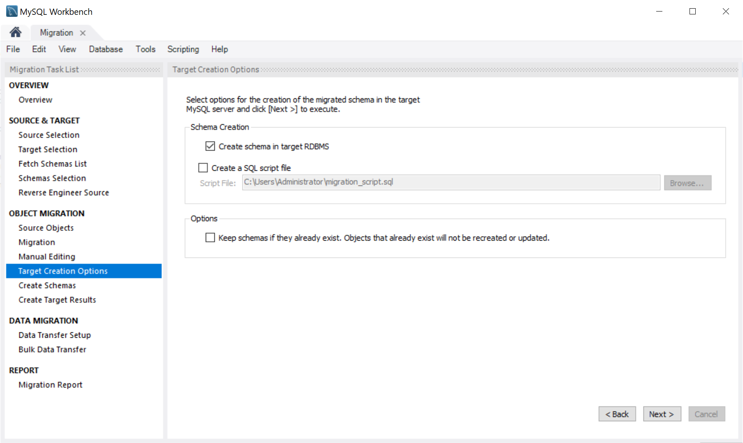This screenshot has width=743, height=443.
Task: Close the Migration tab
Action: [83, 33]
